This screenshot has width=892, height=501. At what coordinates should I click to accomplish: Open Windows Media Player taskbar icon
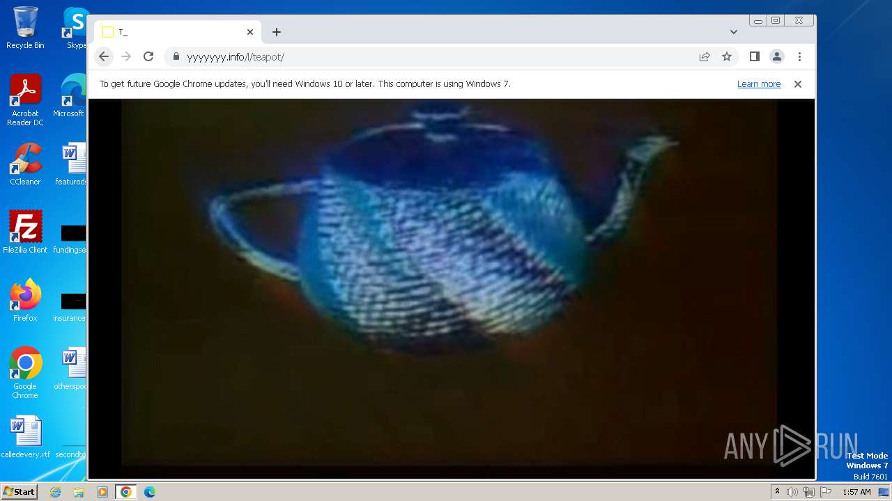(102, 492)
